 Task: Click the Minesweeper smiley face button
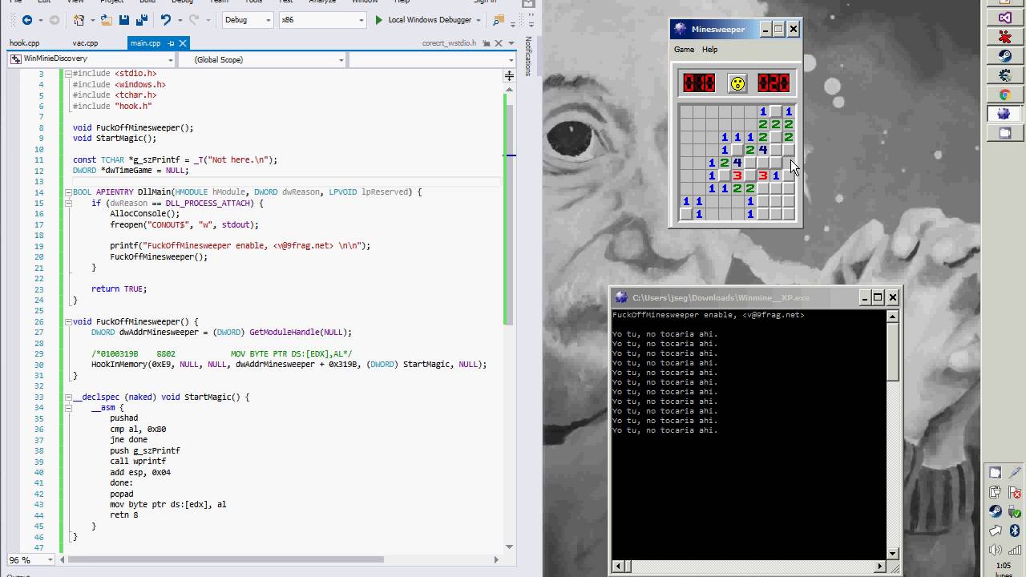[737, 83]
